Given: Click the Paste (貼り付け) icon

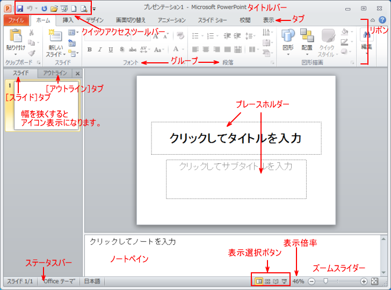Looking at the screenshot, I should (15, 39).
